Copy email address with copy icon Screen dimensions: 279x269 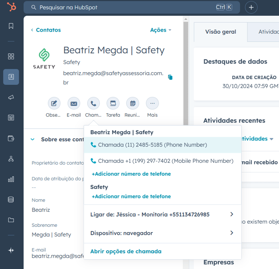170,77
